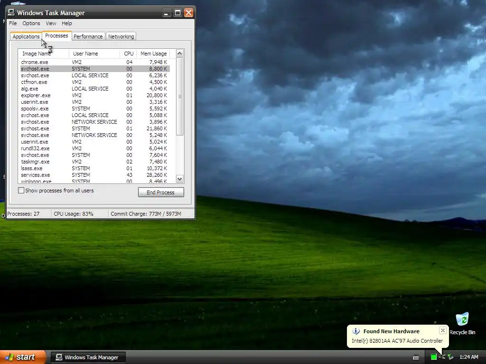Image resolution: width=486 pixels, height=364 pixels.
Task: Click the Task Manager title bar icon
Action: click(x=11, y=12)
